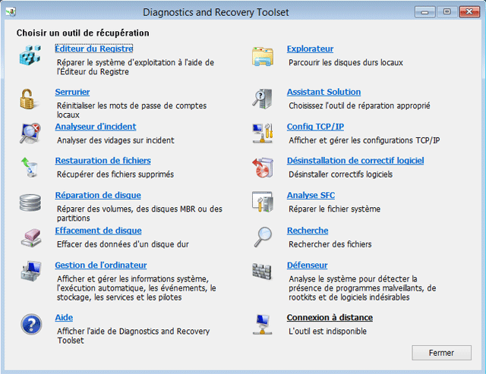486x374 pixels.
Task: Open Gestion de l'ordinateur link
Action: click(101, 266)
